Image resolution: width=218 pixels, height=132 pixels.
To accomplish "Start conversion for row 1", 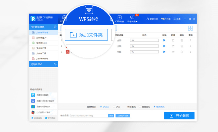I will click(x=164, y=40).
